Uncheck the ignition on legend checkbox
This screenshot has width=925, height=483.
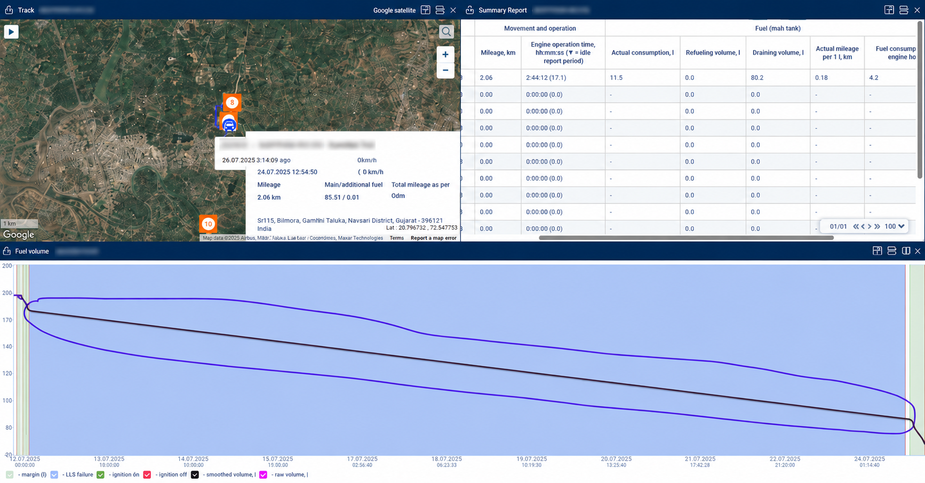click(x=101, y=474)
